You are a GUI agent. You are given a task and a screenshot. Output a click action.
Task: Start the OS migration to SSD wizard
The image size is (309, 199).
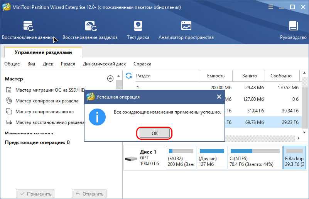click(x=49, y=90)
